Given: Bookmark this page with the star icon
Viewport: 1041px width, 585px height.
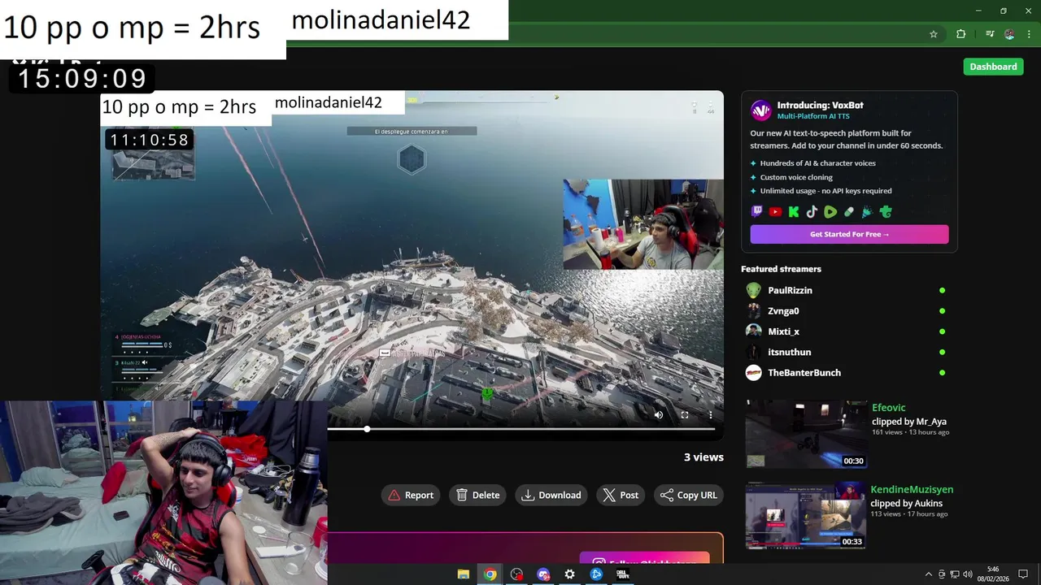Looking at the screenshot, I should click(934, 34).
